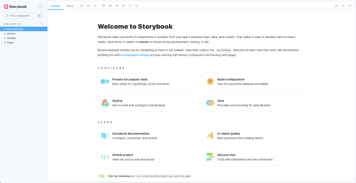Open the Storybook documentation card
This screenshot has height=183, width=356.
point(148,136)
